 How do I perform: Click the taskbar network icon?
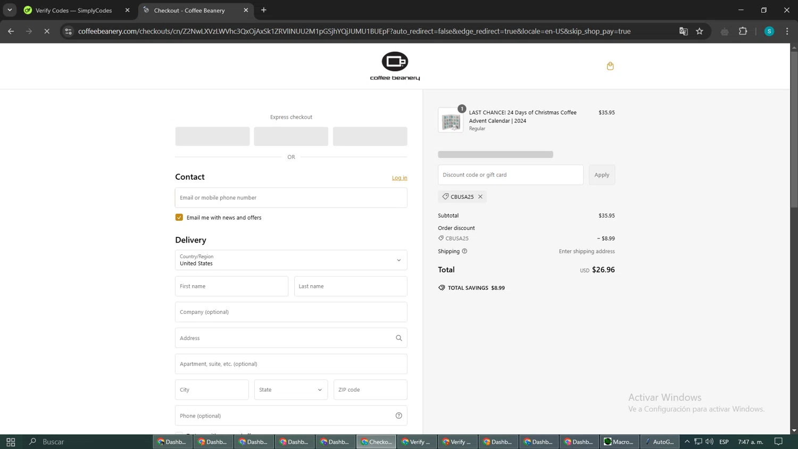[x=698, y=442]
